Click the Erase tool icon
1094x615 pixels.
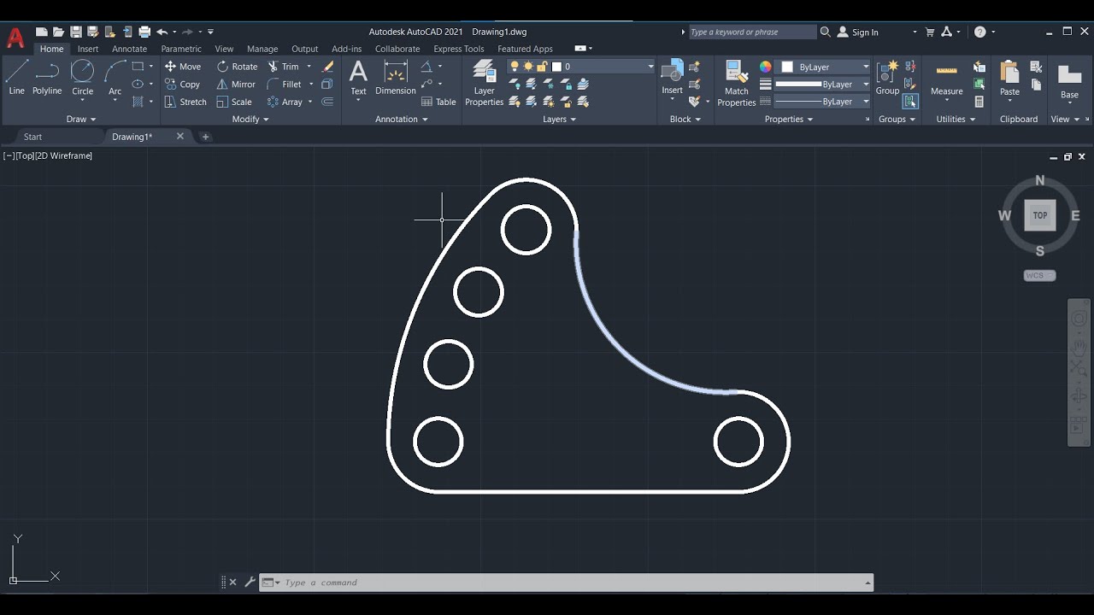(x=328, y=67)
